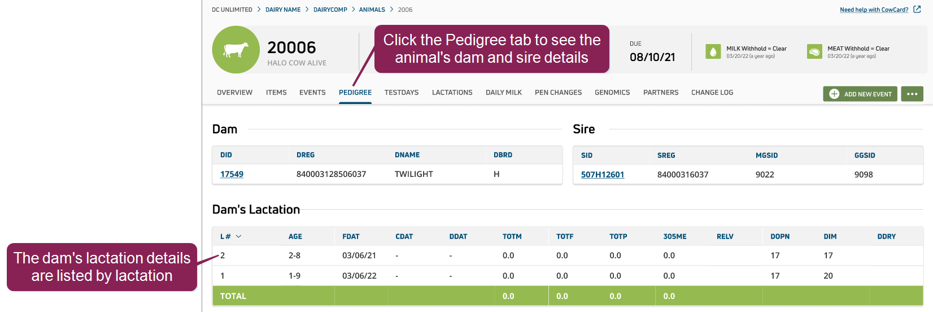Screen dimensions: 933x312
Task: Go to the Genomics tab
Action: [x=612, y=93]
